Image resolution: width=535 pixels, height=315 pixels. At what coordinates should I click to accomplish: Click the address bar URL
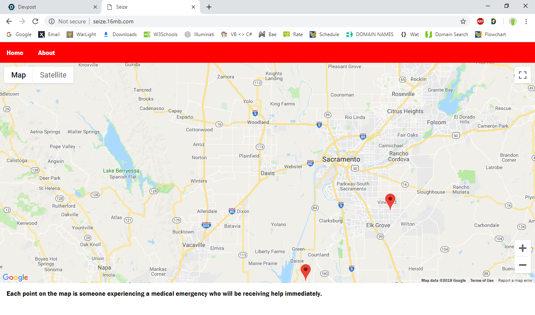pyautogui.click(x=113, y=21)
